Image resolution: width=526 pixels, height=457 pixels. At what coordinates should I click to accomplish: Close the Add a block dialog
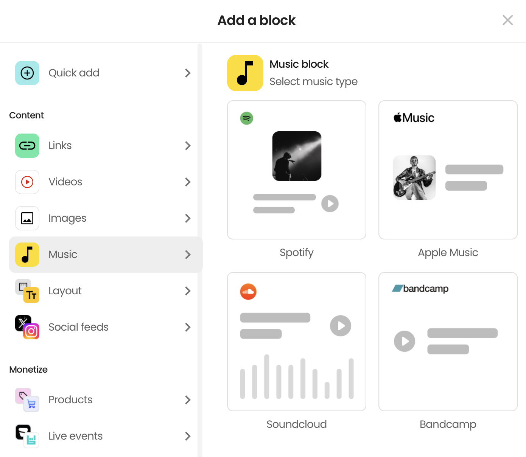pos(508,20)
